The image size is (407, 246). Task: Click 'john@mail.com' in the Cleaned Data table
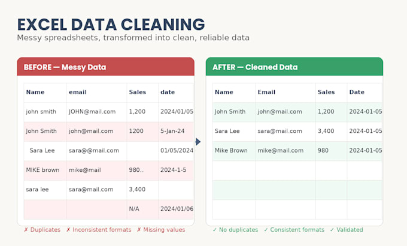click(280, 111)
